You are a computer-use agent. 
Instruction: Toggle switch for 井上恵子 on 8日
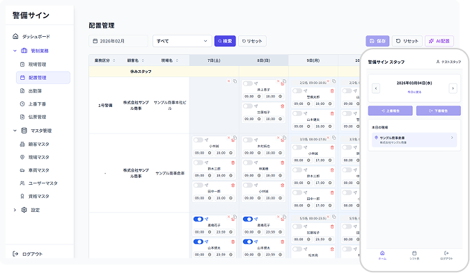pyautogui.click(x=248, y=83)
